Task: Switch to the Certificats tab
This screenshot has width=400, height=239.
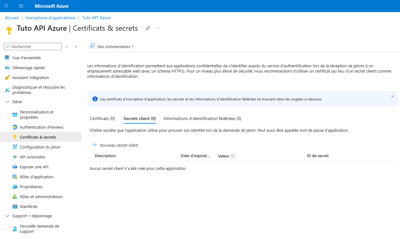Action: pyautogui.click(x=102, y=118)
